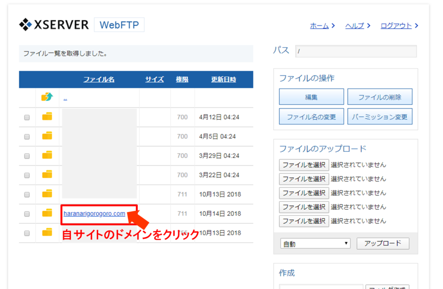Screen dimensions: 443x289
Task: Open the parent folder up-arrow icon
Action: click(x=47, y=97)
